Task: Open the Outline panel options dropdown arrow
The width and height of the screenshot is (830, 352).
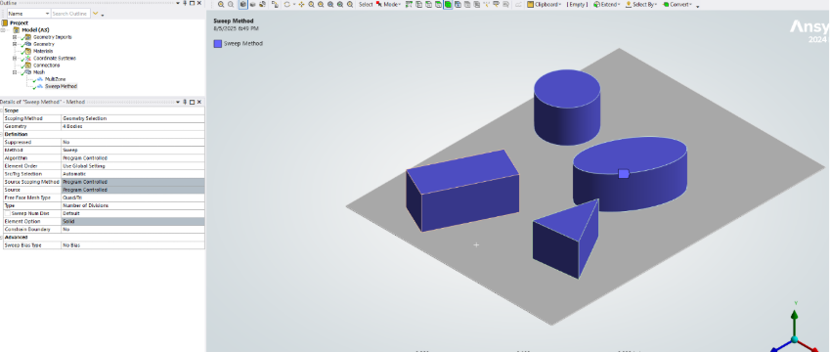Action: coord(178,3)
